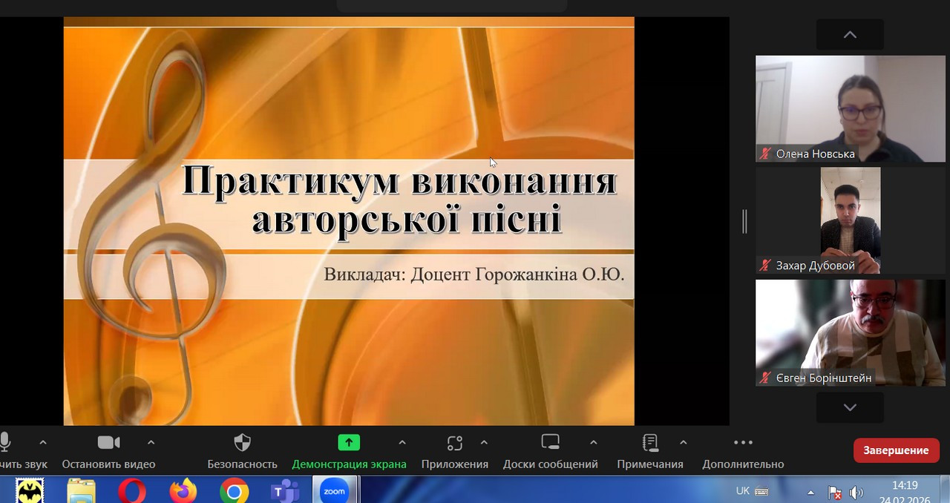Click slide title Практикум виконання авторської пісні
Viewport: 950px width, 503px height.
click(400, 200)
